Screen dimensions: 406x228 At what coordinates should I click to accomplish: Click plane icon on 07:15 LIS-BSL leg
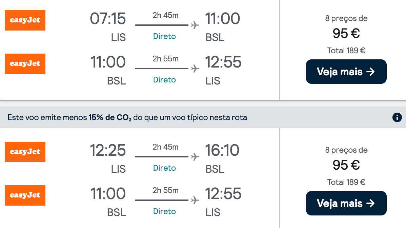[195, 25]
